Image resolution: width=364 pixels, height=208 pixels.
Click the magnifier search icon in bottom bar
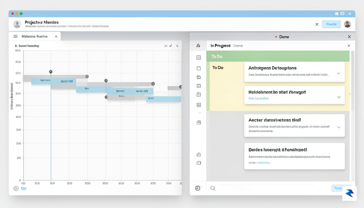pyautogui.click(x=213, y=188)
